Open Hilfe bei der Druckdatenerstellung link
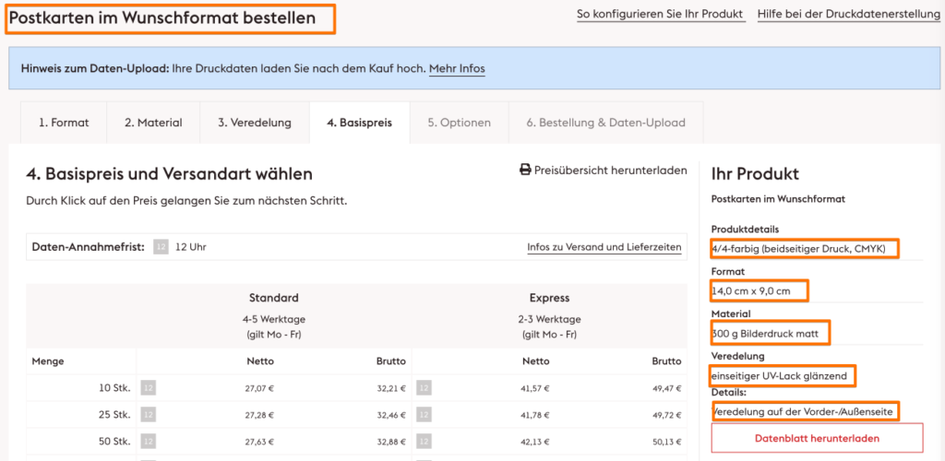 coord(848,14)
